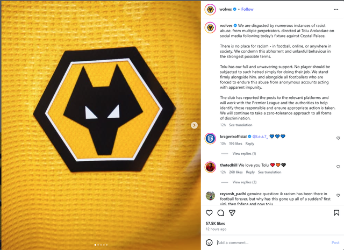The width and height of the screenshot is (344, 250).
Task: Click the Post comment button
Action: 335,242
